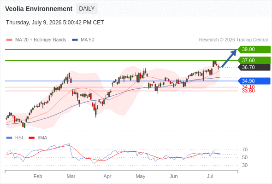Click the RSI 30 level label
Image resolution: width=272 pixels, height=184 pixels.
tap(245, 165)
